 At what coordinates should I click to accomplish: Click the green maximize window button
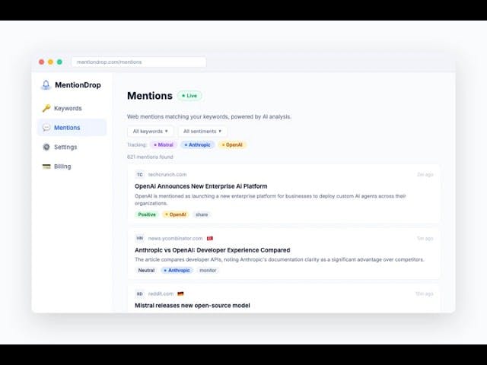(x=59, y=62)
